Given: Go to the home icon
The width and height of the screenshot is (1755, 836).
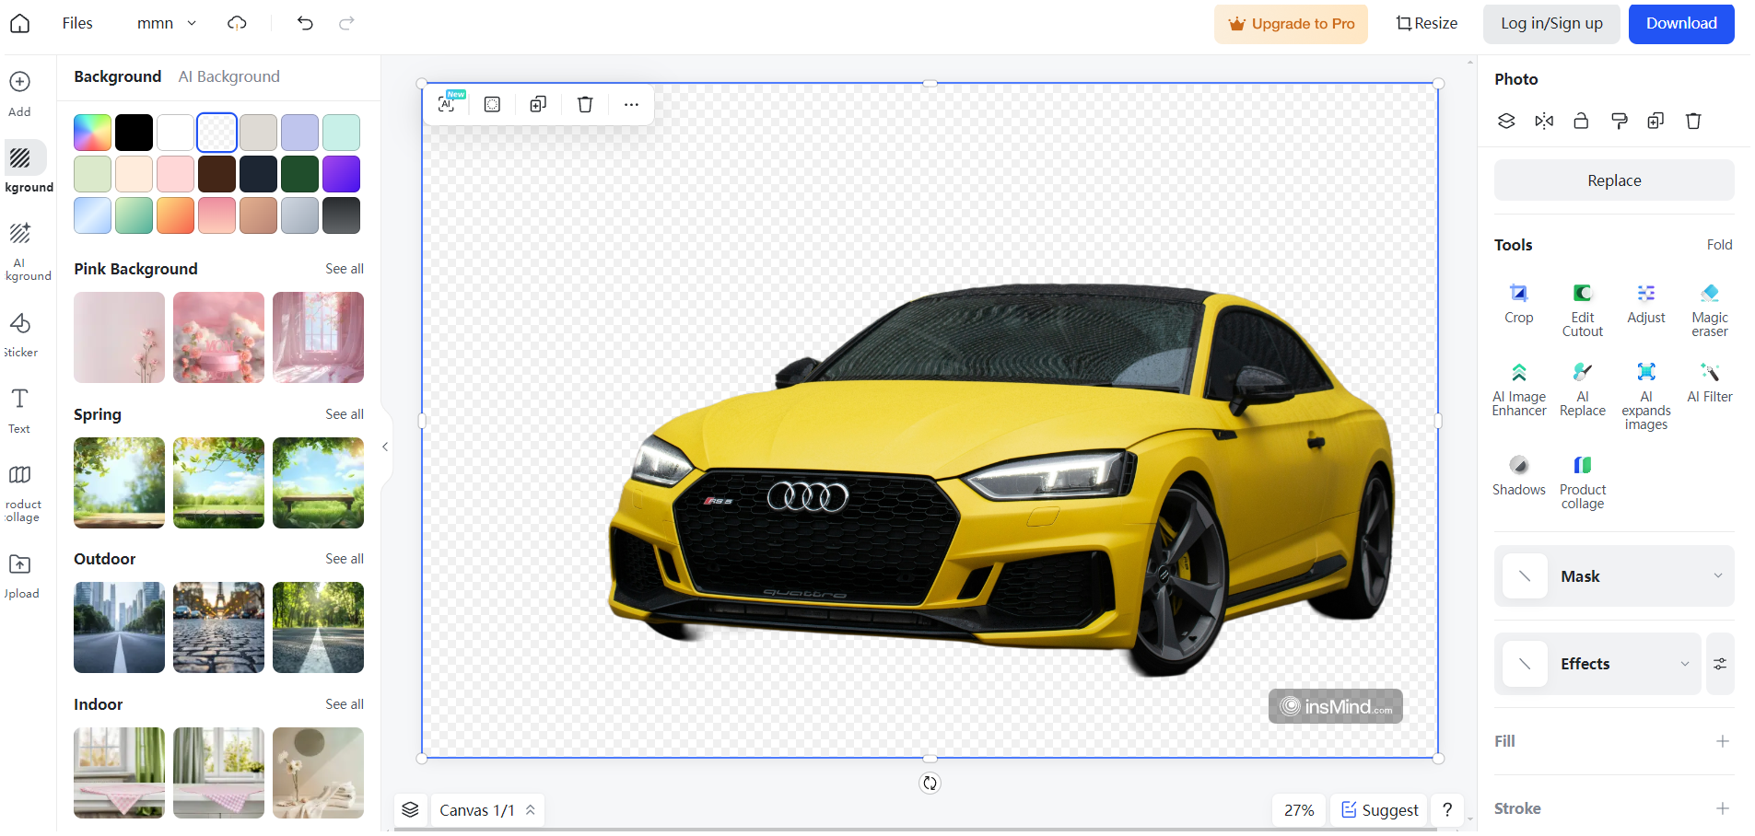Looking at the screenshot, I should click(20, 23).
